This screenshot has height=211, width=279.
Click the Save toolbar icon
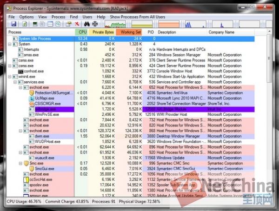(x=13, y=24)
